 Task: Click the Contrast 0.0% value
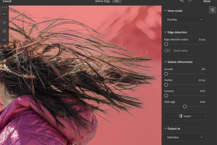click(202, 91)
